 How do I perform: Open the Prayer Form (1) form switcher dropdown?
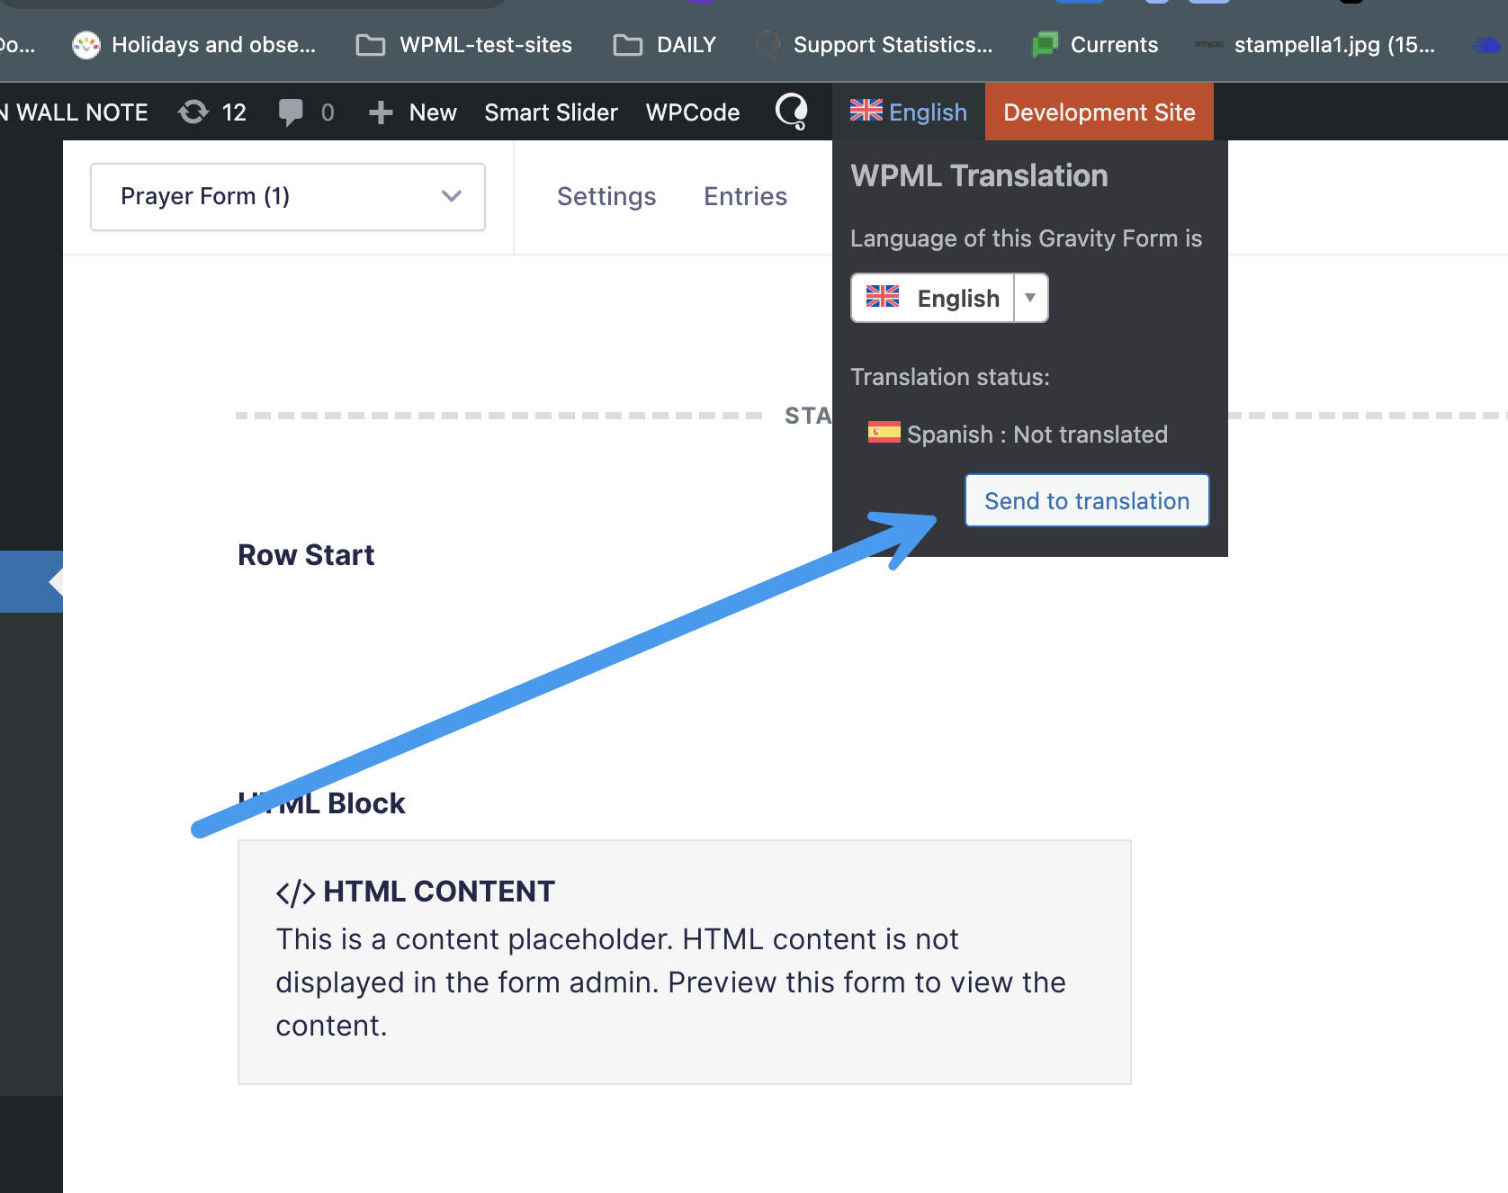(x=288, y=197)
